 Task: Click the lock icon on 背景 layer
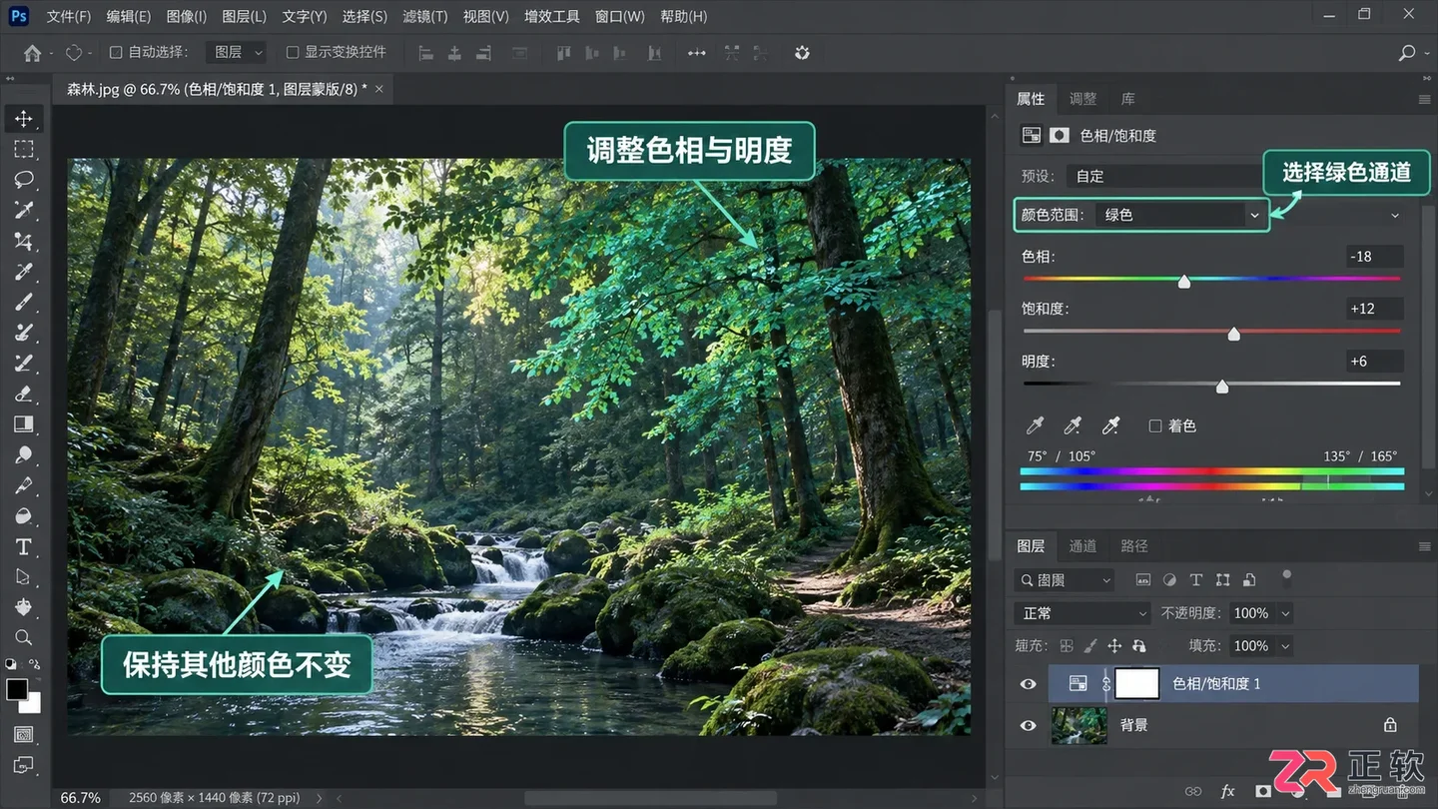pyautogui.click(x=1389, y=725)
